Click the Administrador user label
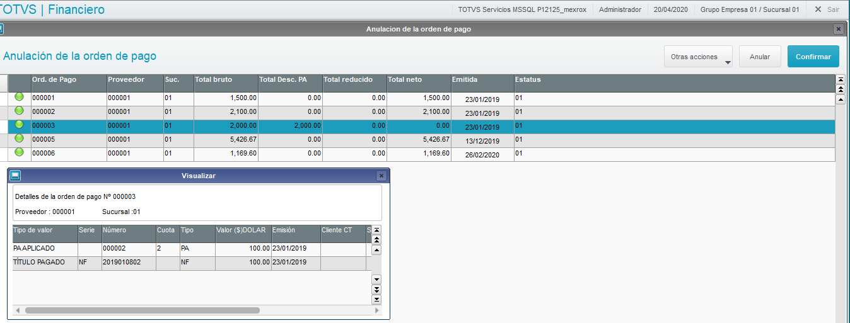 620,9
